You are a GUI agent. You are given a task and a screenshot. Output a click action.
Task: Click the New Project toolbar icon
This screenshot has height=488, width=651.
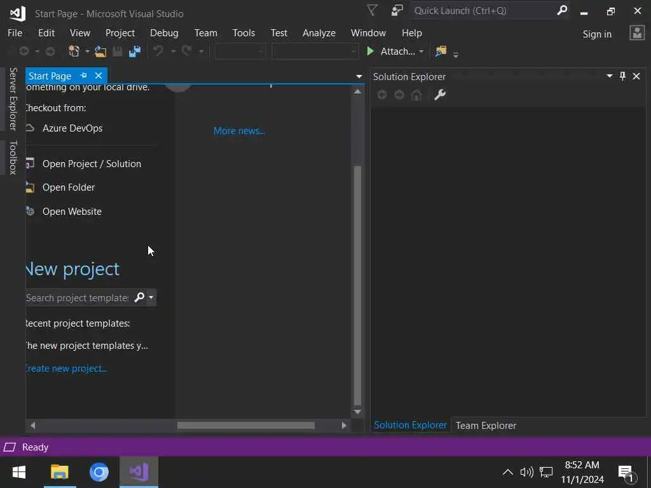point(74,51)
